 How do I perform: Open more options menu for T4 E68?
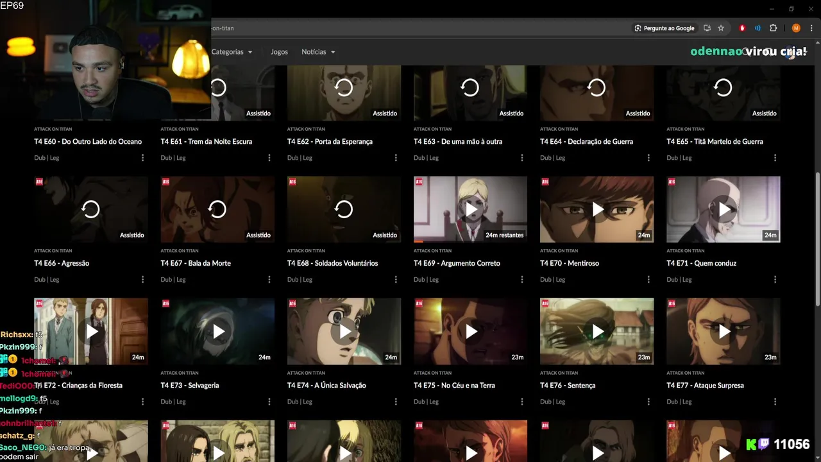pyautogui.click(x=395, y=280)
